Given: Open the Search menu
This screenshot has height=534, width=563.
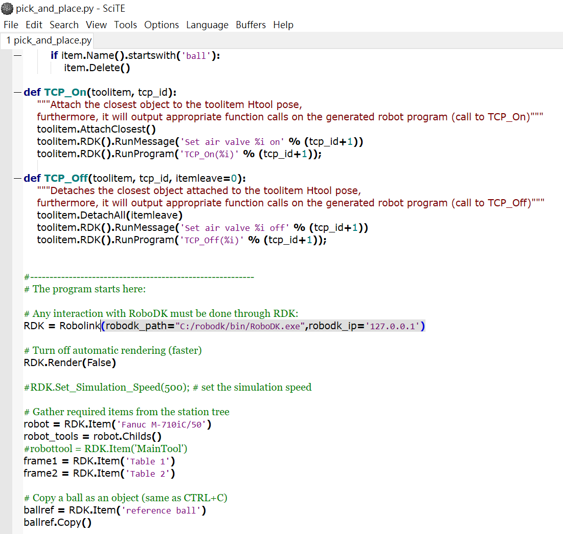Looking at the screenshot, I should pos(64,25).
